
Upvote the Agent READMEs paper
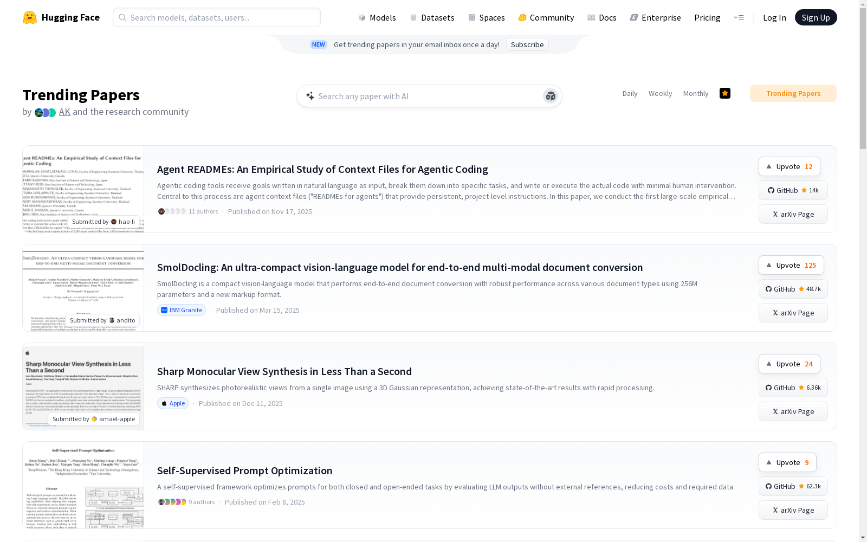point(790,166)
